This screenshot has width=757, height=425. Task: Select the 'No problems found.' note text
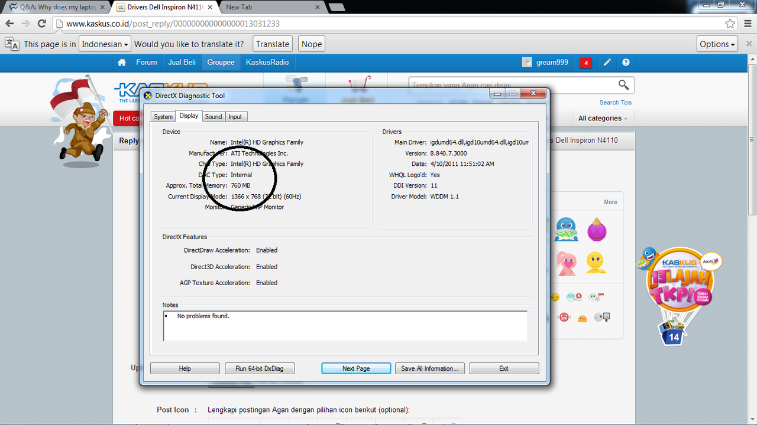tap(203, 316)
